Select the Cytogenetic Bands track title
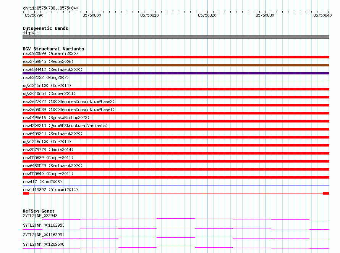Screen dimensions: 340x253 pos(45,28)
